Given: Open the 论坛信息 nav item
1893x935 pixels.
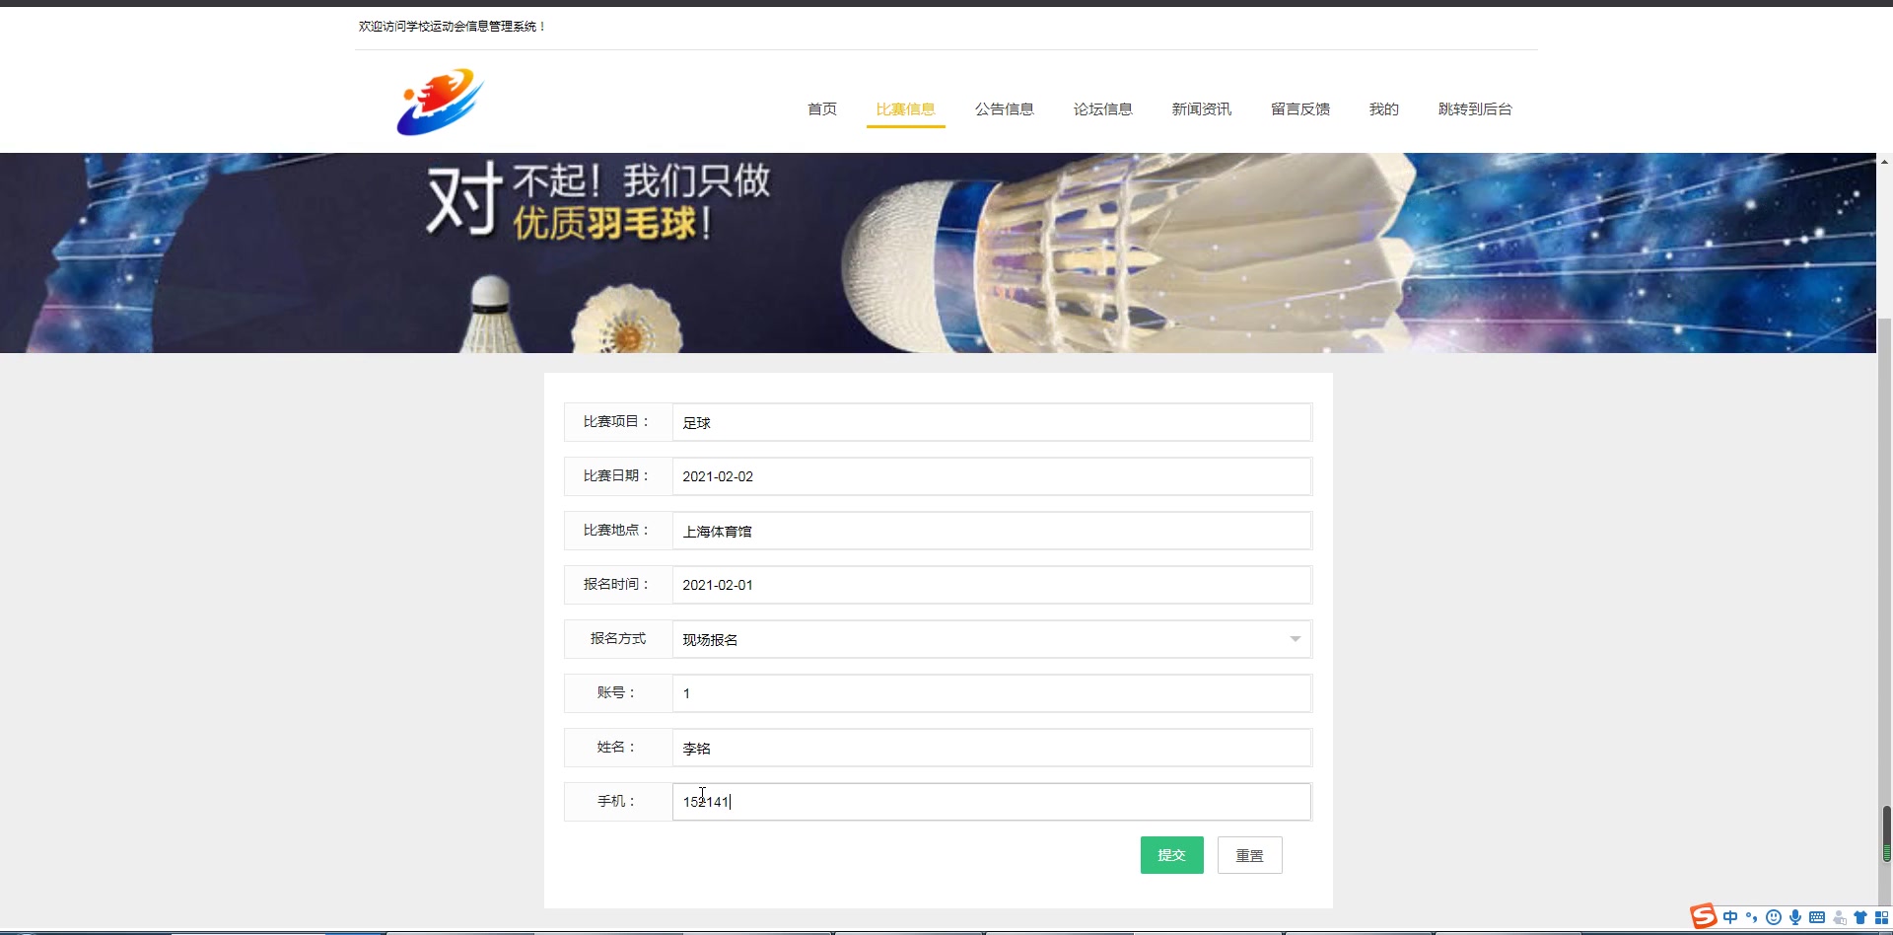Looking at the screenshot, I should point(1102,108).
